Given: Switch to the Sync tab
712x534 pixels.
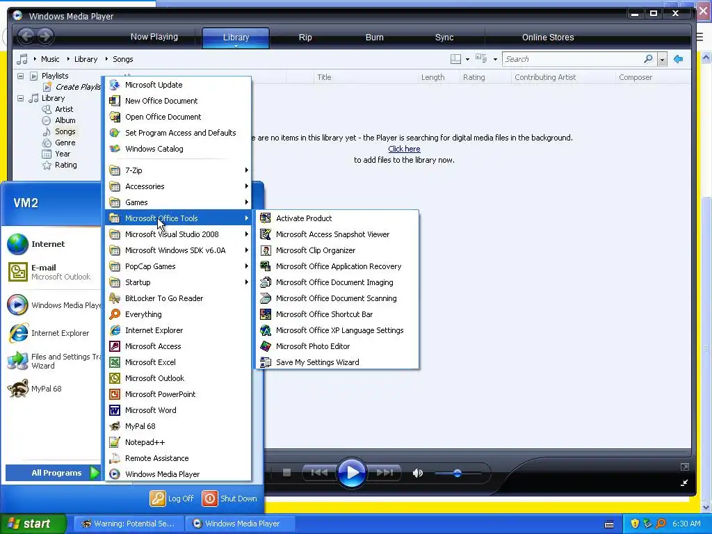Looking at the screenshot, I should [444, 38].
